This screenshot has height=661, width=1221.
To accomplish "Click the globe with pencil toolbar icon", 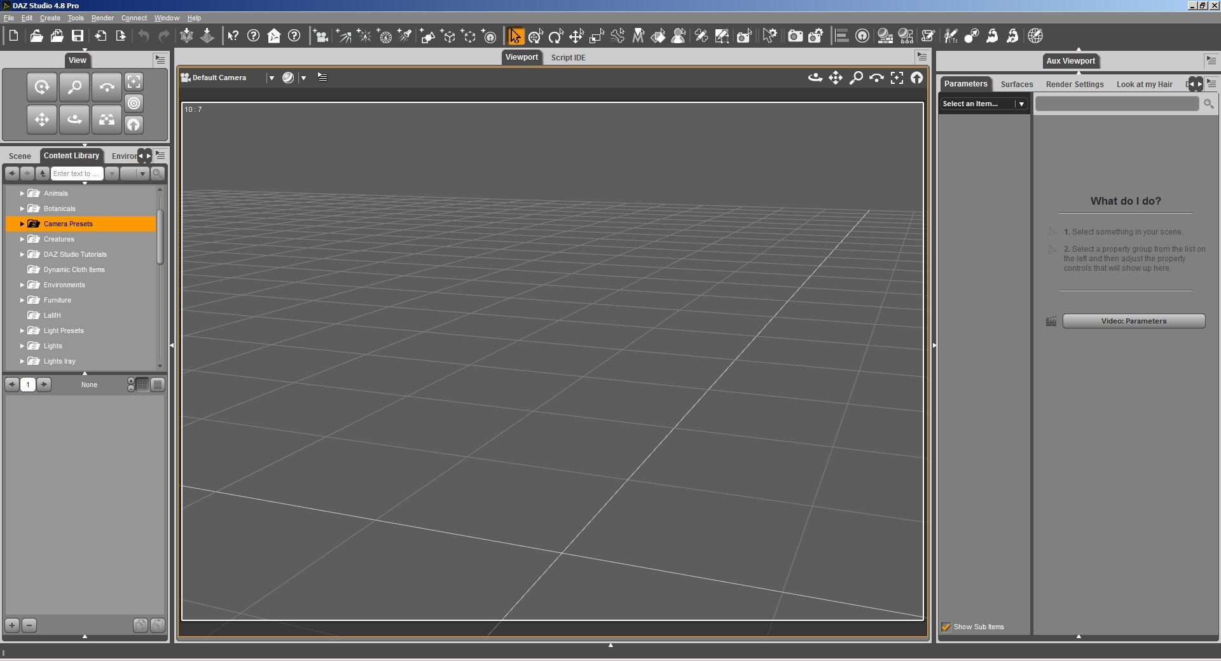I will [x=1035, y=36].
